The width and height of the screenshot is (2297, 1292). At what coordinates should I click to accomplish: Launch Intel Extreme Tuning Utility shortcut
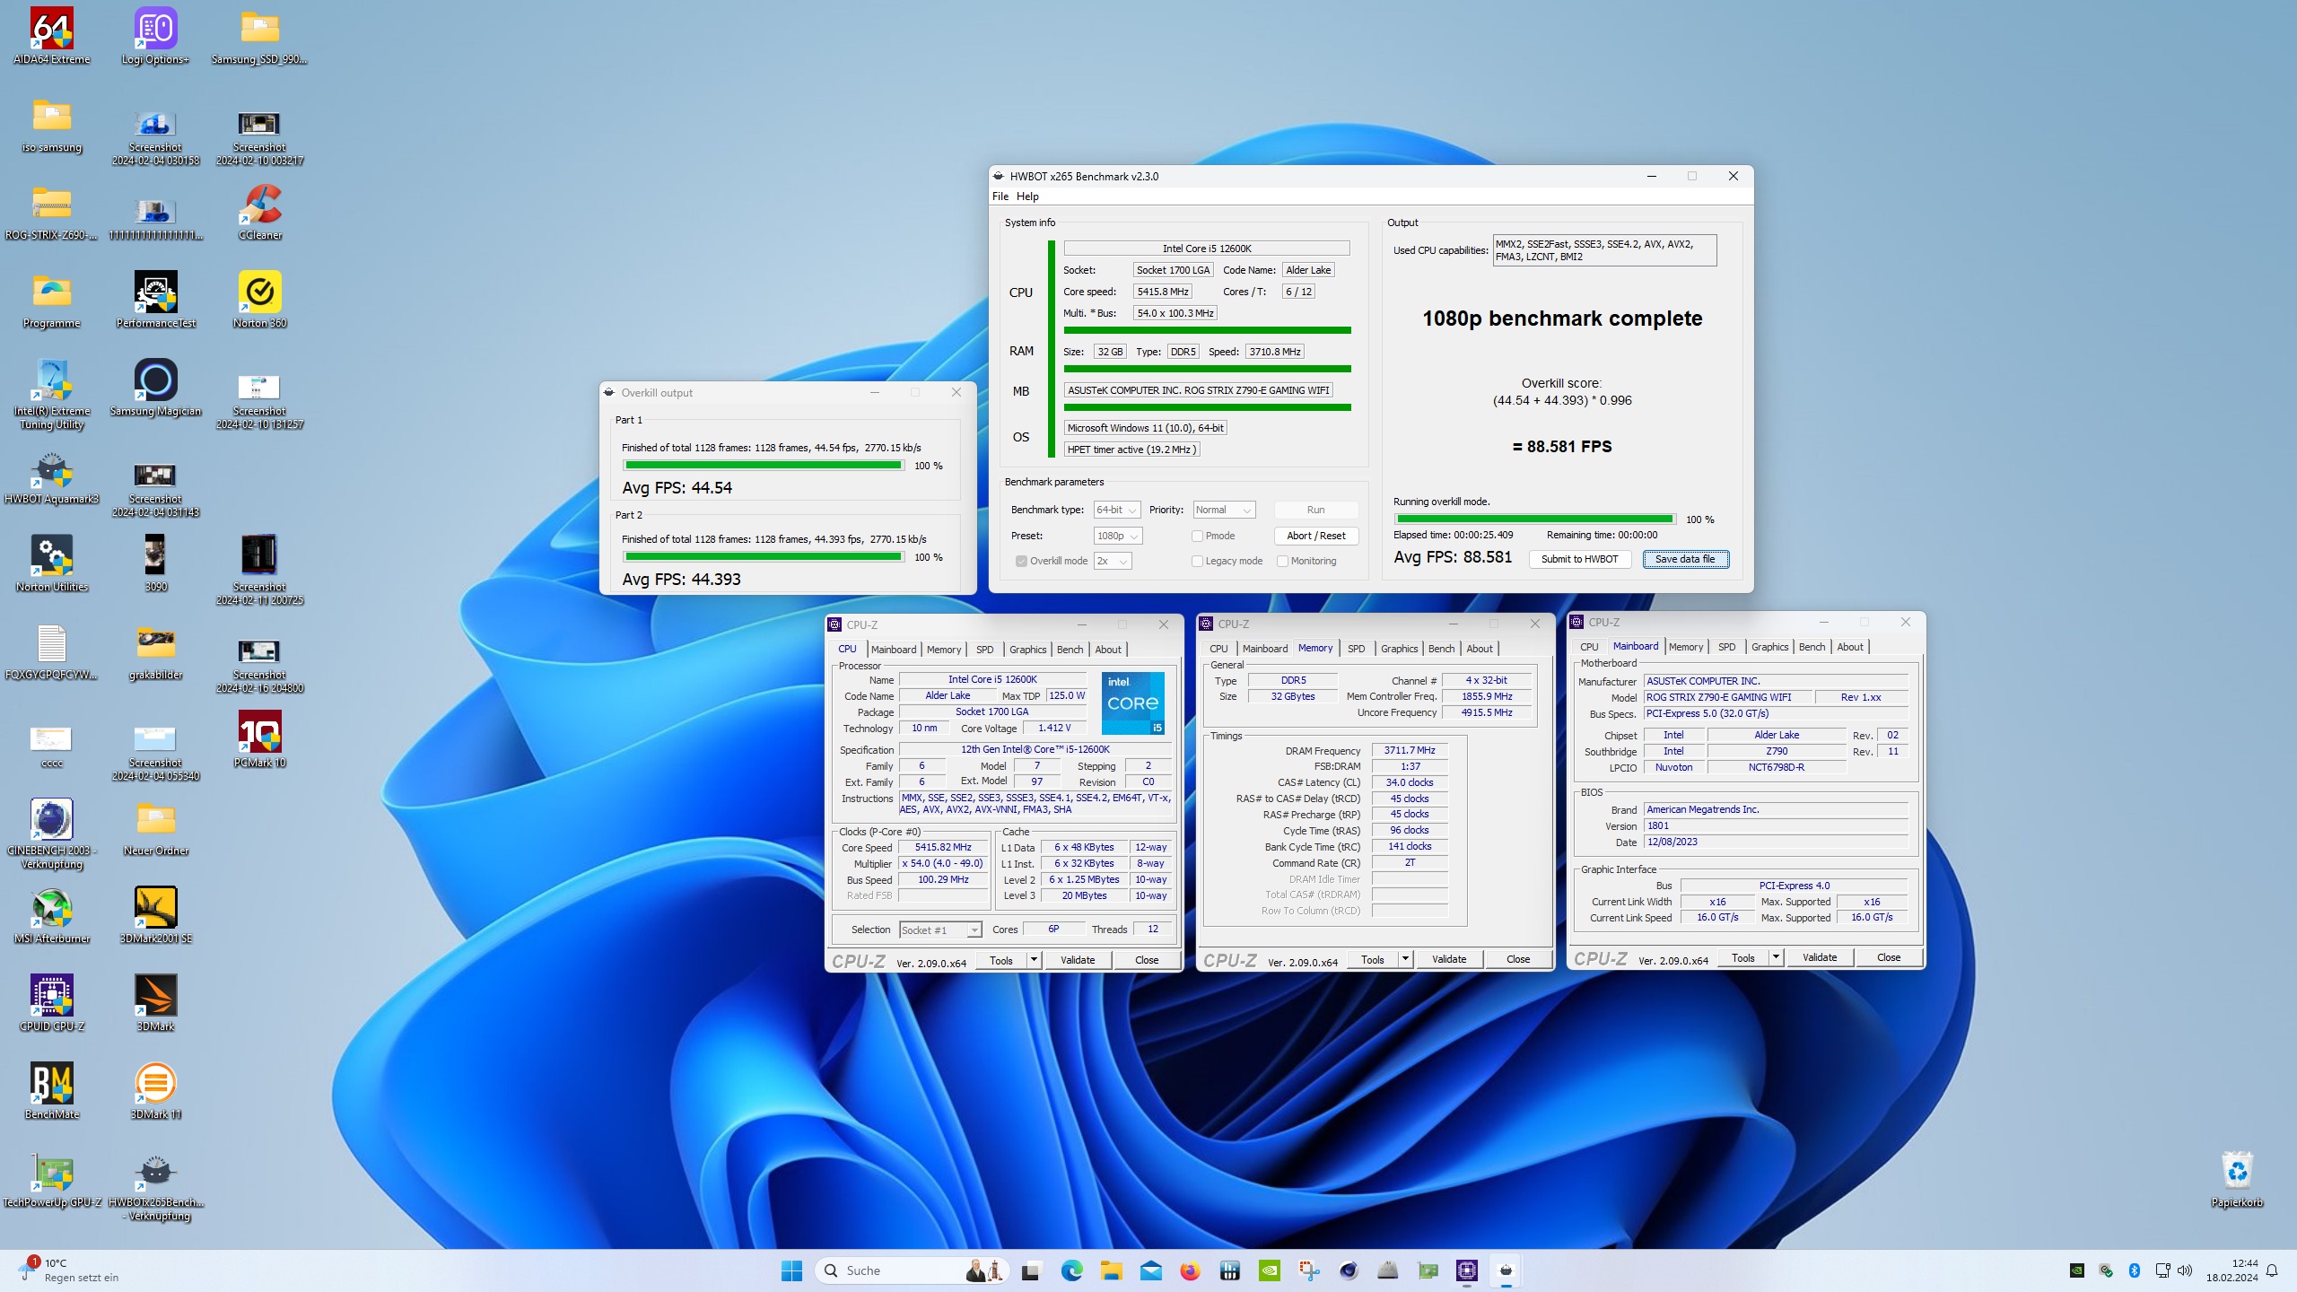tap(52, 395)
